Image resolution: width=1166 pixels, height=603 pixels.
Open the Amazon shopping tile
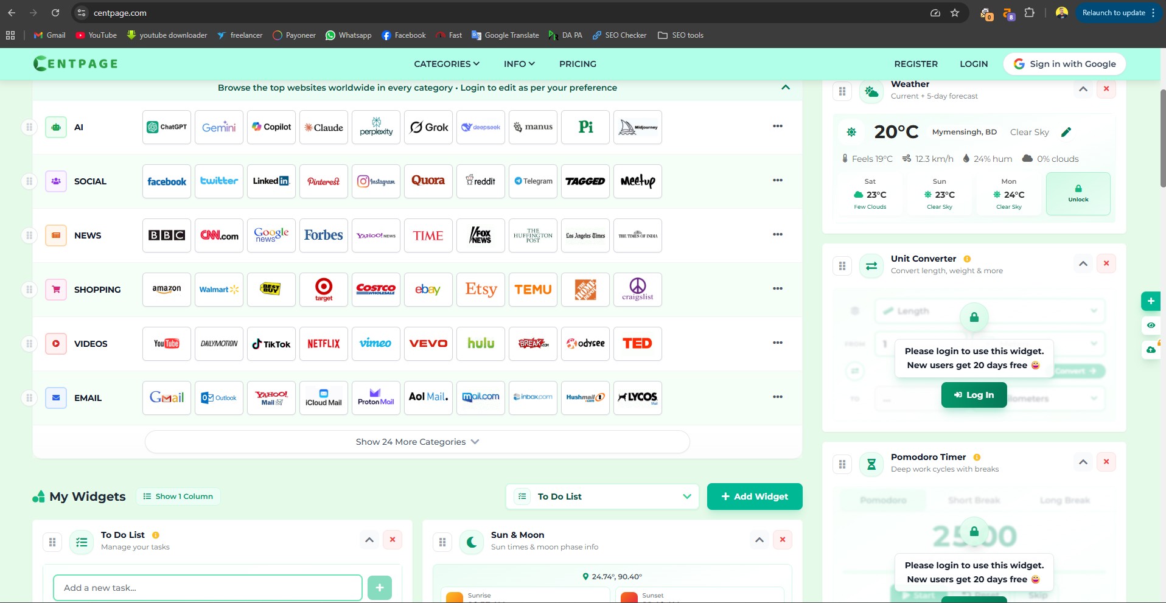[x=167, y=290]
